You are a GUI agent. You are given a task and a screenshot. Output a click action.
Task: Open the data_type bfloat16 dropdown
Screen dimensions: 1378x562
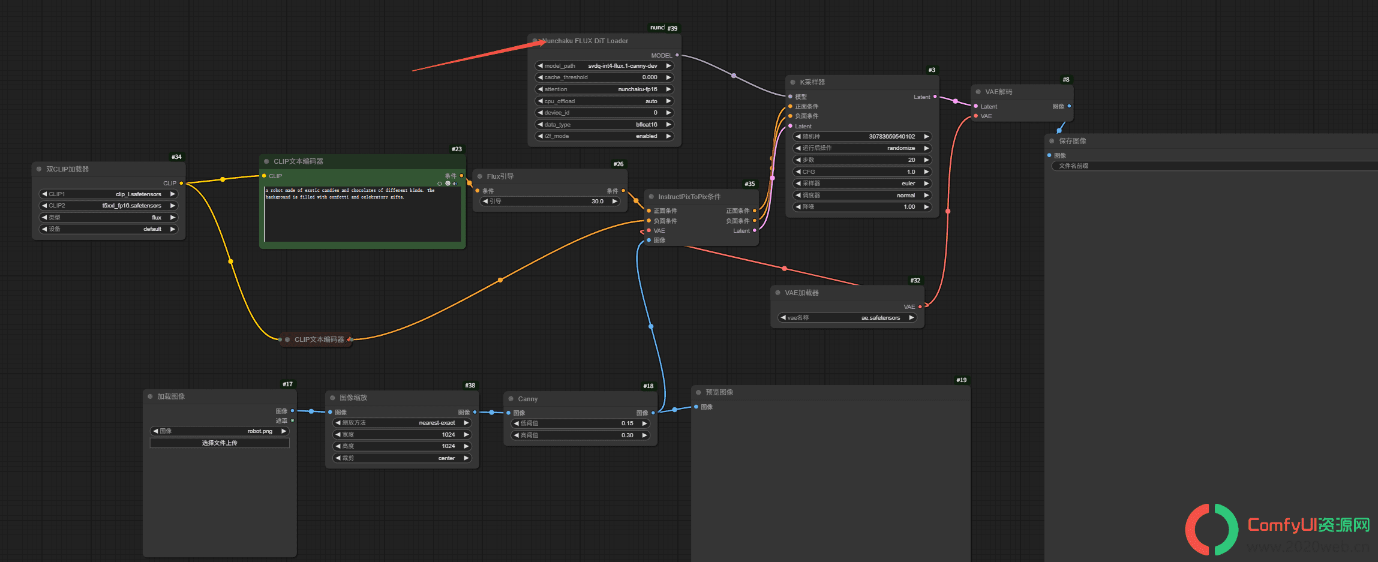tap(604, 125)
